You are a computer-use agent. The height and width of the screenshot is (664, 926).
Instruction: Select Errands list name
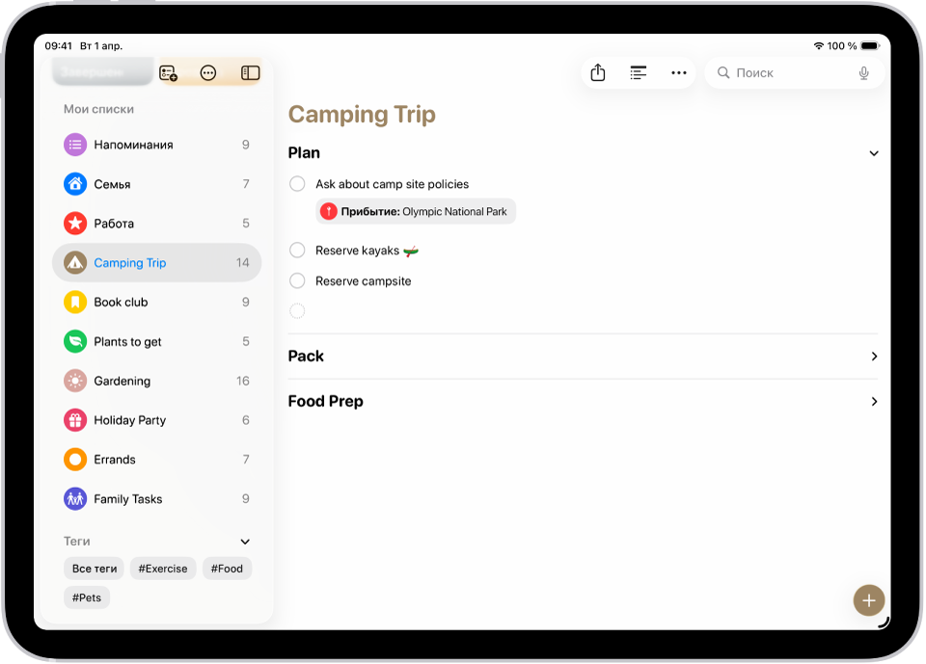[115, 459]
